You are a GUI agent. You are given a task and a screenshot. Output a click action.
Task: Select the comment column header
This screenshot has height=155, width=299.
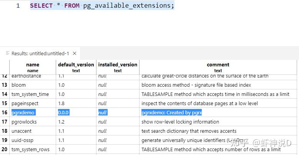pyautogui.click(x=218, y=67)
